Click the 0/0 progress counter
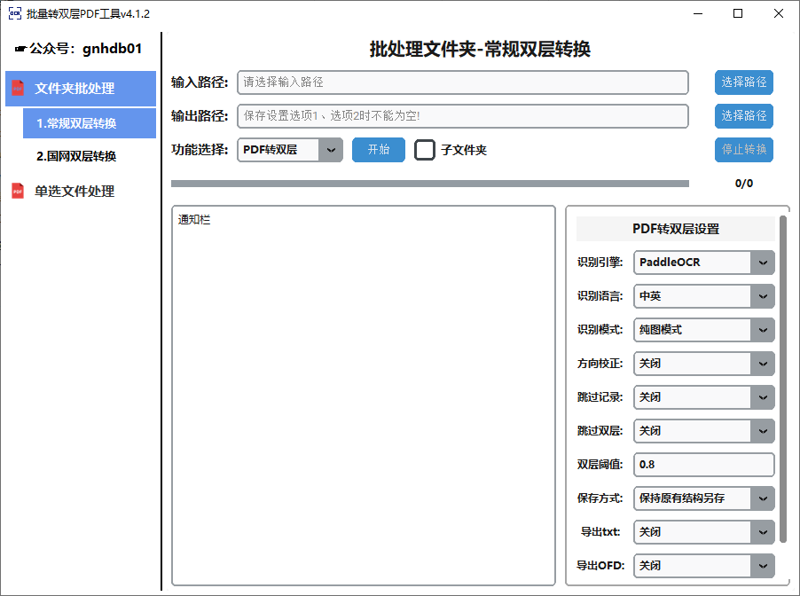 pos(744,184)
